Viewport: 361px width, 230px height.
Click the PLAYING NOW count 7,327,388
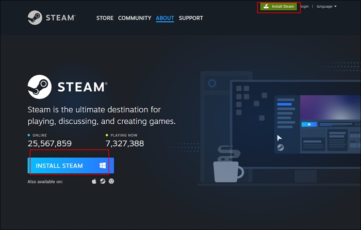click(x=125, y=144)
